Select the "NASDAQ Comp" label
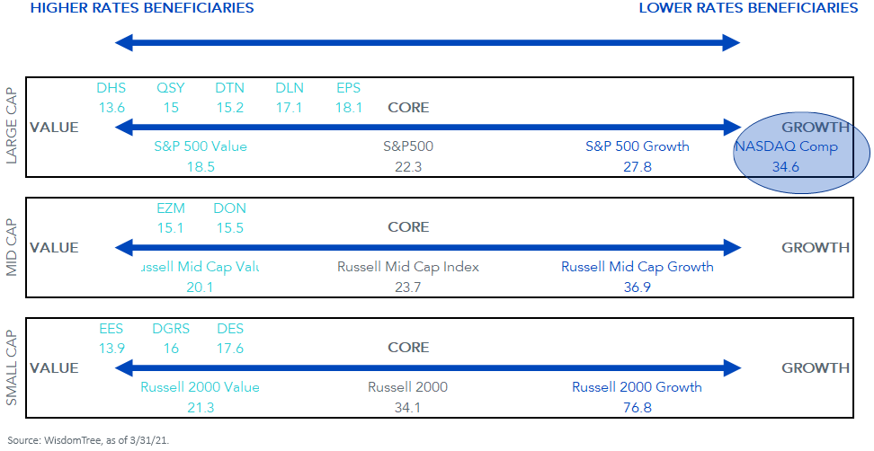Image resolution: width=874 pixels, height=451 pixels. pos(786,147)
